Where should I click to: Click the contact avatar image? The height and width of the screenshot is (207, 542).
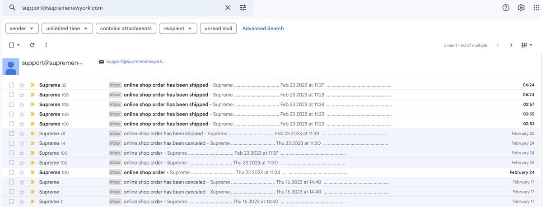tap(11, 66)
